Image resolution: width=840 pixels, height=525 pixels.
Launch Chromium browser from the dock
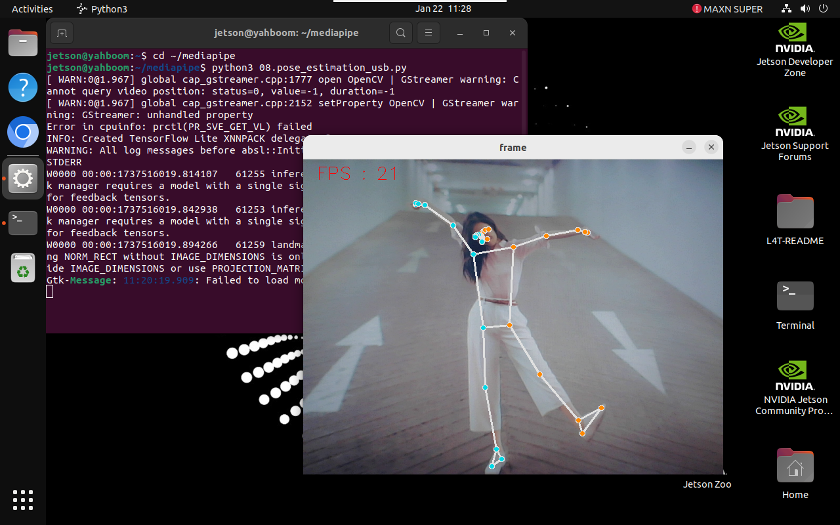tap(23, 133)
